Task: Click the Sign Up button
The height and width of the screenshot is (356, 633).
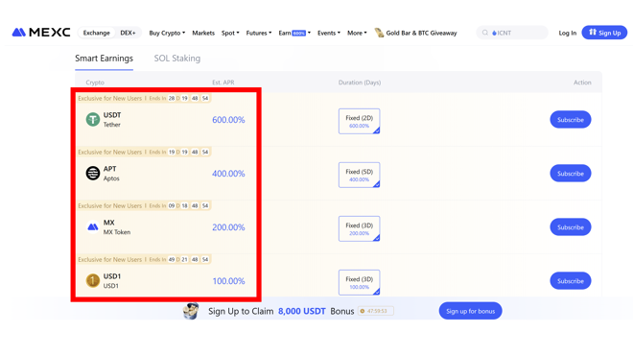Action: pyautogui.click(x=604, y=33)
